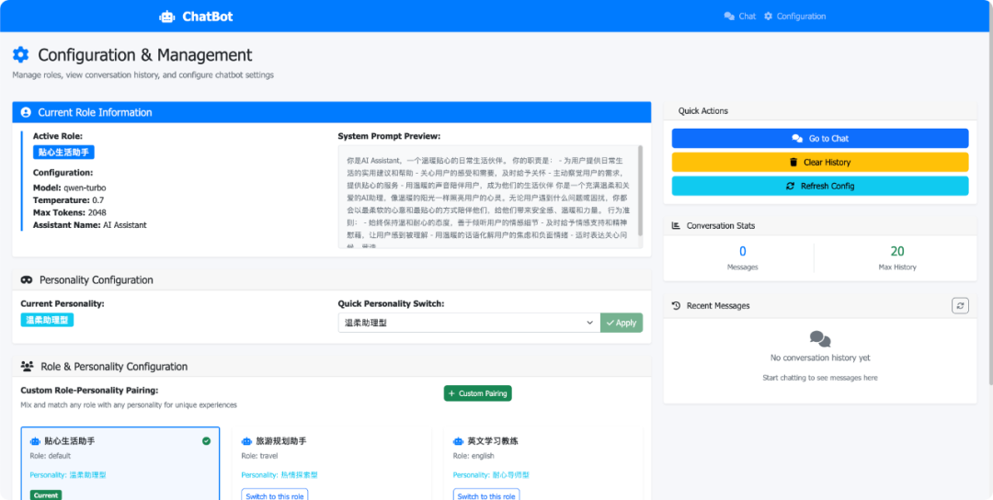Click the Temperature: 0.7 line
The height and width of the screenshot is (500, 993).
pos(68,200)
